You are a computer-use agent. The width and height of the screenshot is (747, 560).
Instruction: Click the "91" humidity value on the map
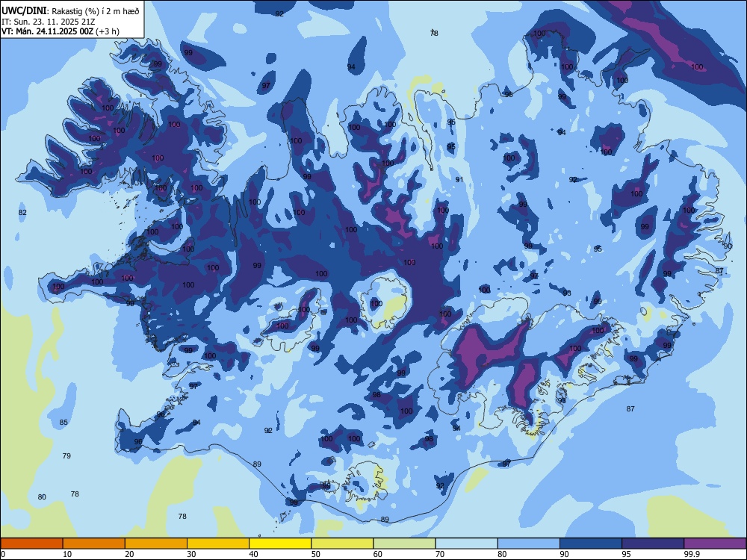pos(459,179)
